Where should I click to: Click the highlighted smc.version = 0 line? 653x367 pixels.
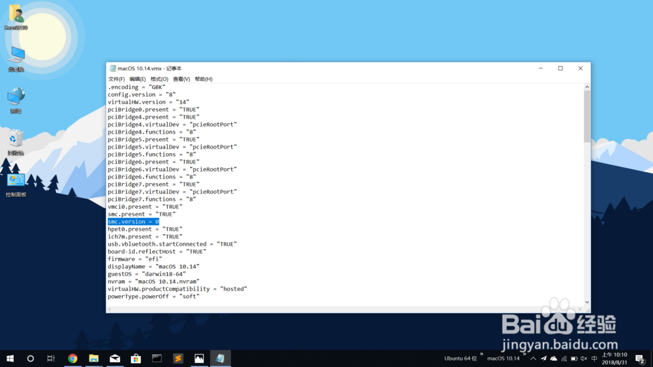(x=133, y=222)
